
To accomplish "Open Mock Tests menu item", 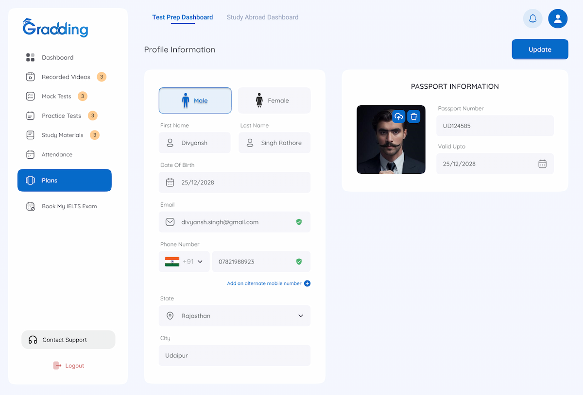I will click(56, 96).
